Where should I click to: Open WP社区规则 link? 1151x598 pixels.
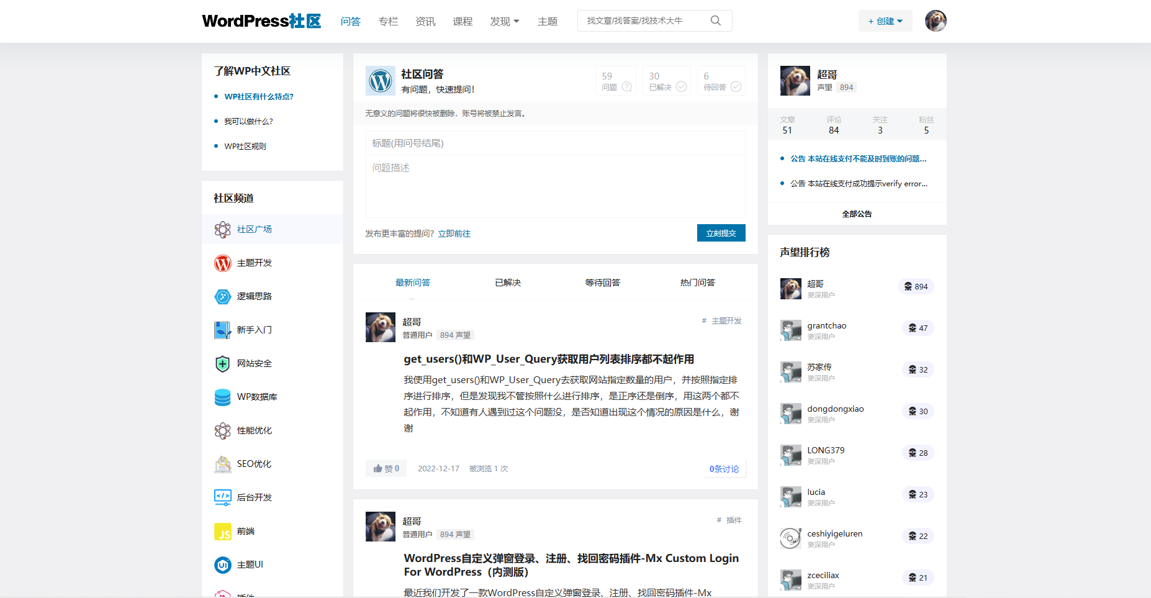coord(245,146)
